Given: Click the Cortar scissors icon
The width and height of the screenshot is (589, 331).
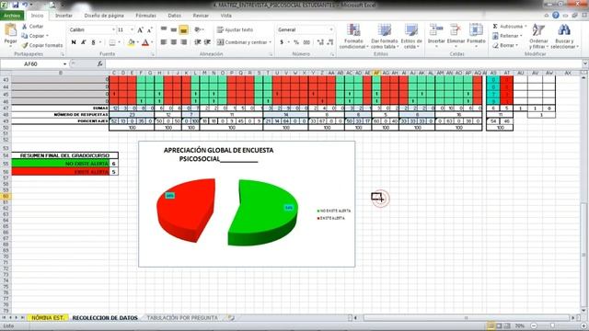Looking at the screenshot, I should pyautogui.click(x=25, y=27).
